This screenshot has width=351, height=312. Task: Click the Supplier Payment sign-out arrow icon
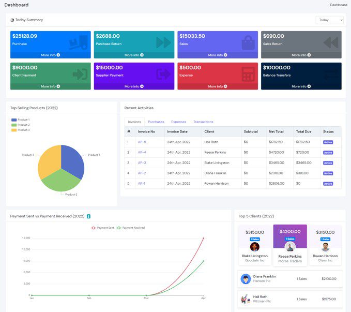pos(163,74)
